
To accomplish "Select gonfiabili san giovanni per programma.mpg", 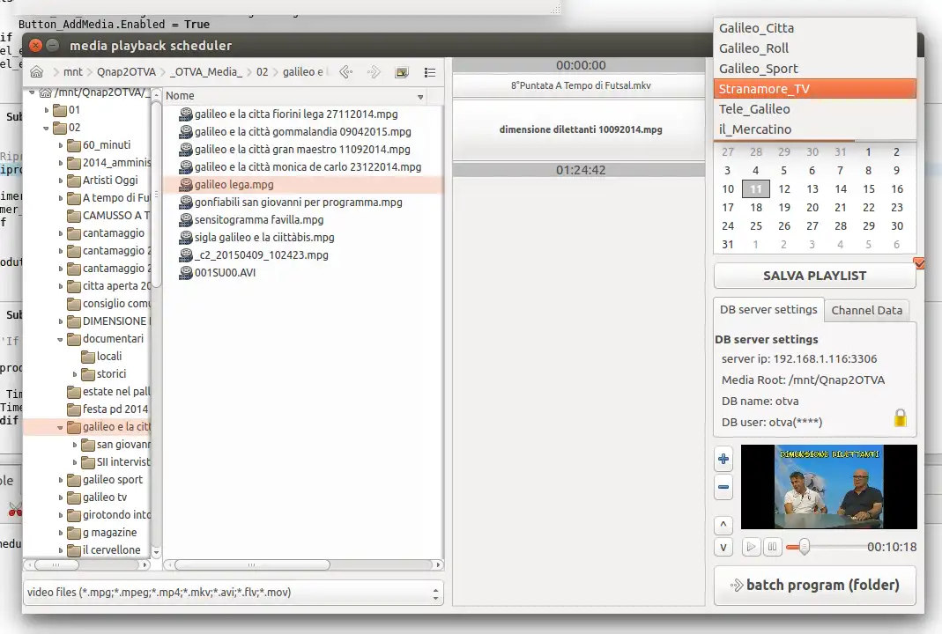I will pos(299,203).
